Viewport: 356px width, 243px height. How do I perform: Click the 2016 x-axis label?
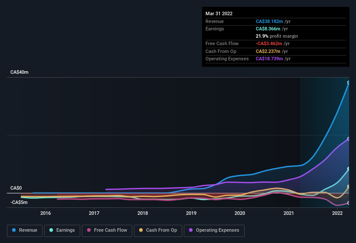click(x=46, y=213)
